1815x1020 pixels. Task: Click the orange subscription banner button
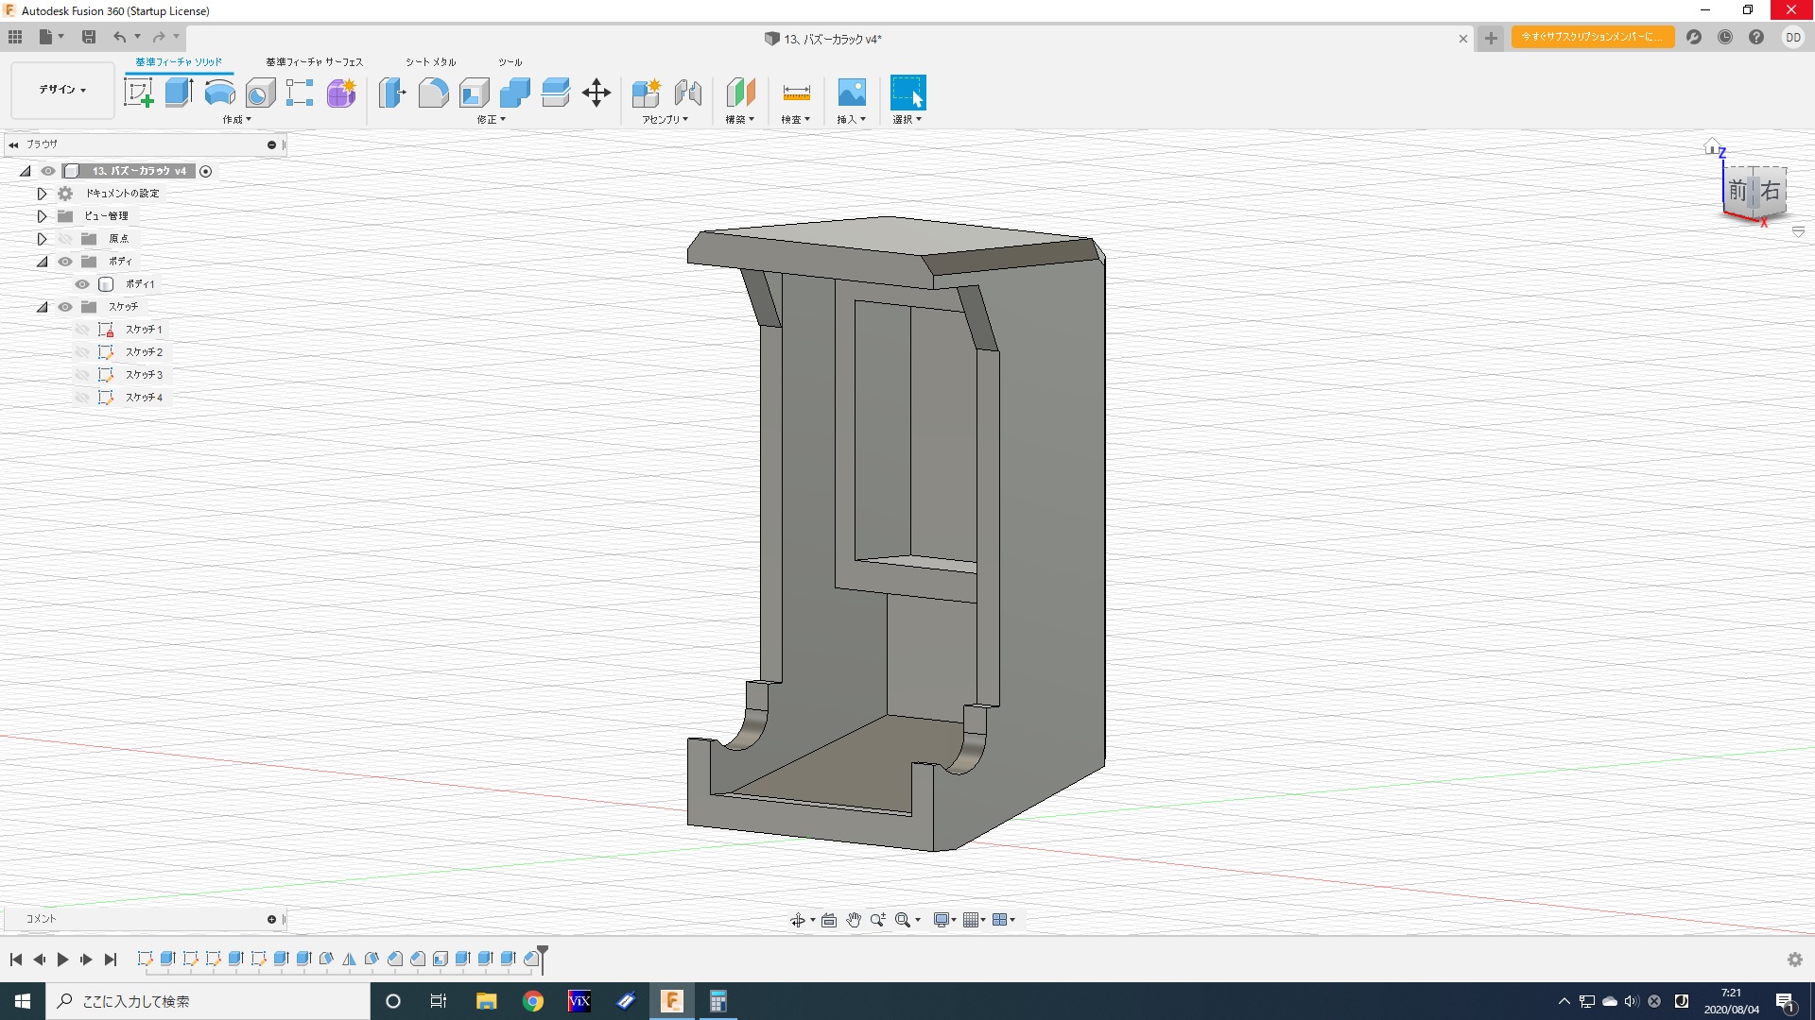(1592, 37)
